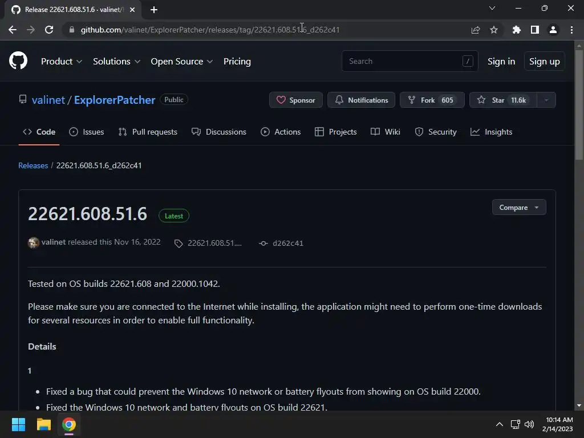Viewport: 584px width, 438px height.
Task: Click the tab search chevron in title bar
Action: click(492, 8)
